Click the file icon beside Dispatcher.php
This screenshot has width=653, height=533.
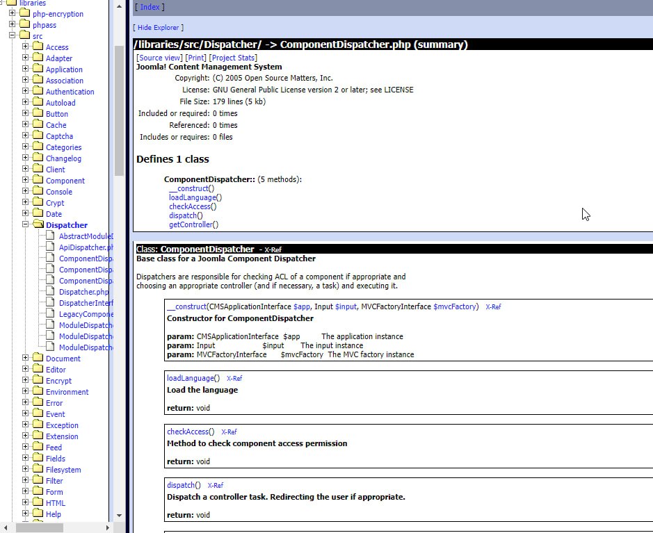click(50, 291)
